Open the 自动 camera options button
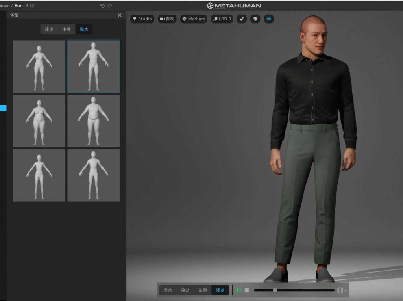Screen dimensions: 403x301 (167, 19)
